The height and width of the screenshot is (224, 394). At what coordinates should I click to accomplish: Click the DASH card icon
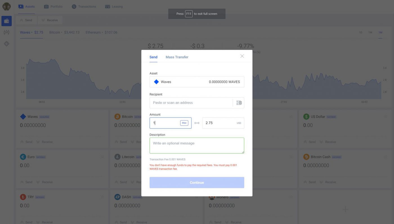[117, 197]
